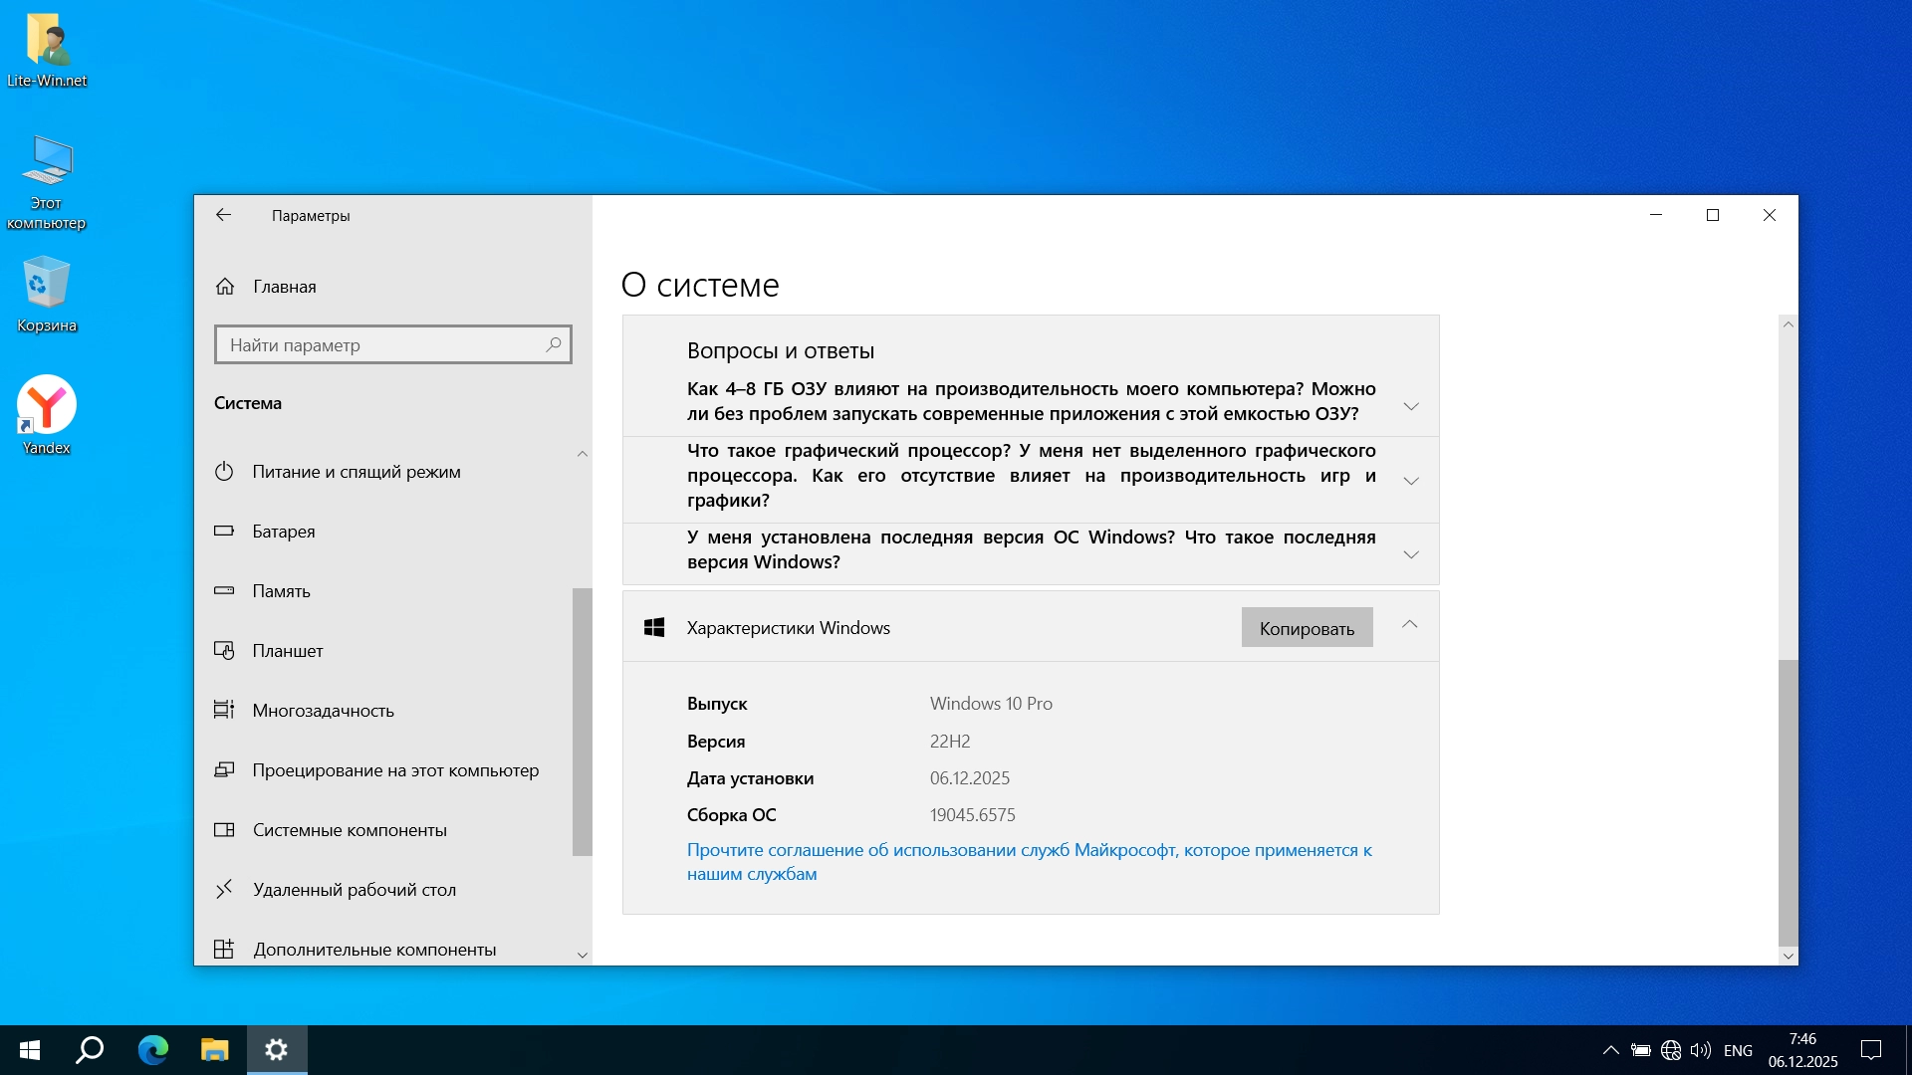The height and width of the screenshot is (1075, 1912).
Task: Open the Планшет tablet settings
Action: (287, 651)
